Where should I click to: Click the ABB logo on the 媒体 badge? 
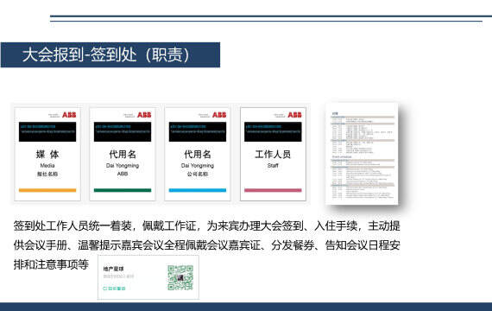[x=69, y=115]
